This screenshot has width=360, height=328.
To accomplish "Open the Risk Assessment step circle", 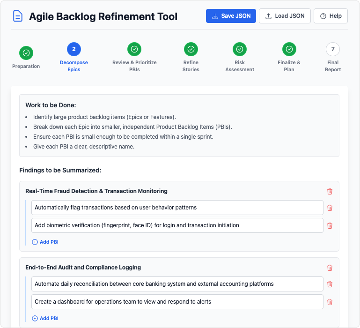I will click(240, 49).
